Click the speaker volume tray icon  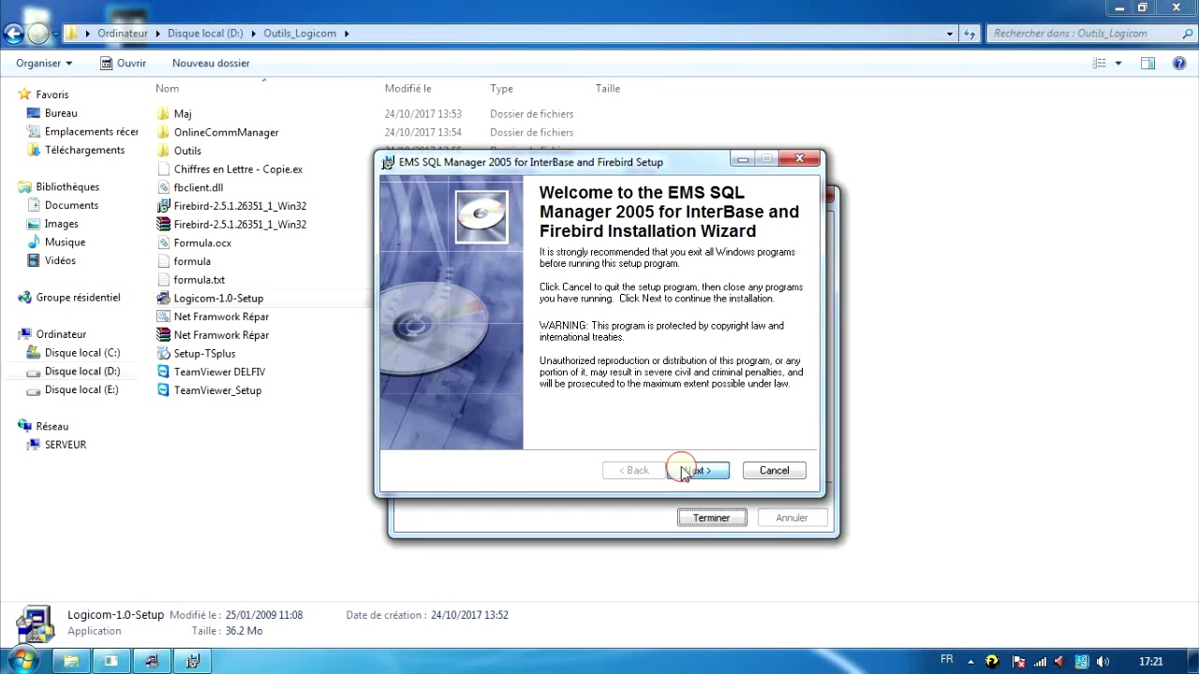[x=1103, y=662]
